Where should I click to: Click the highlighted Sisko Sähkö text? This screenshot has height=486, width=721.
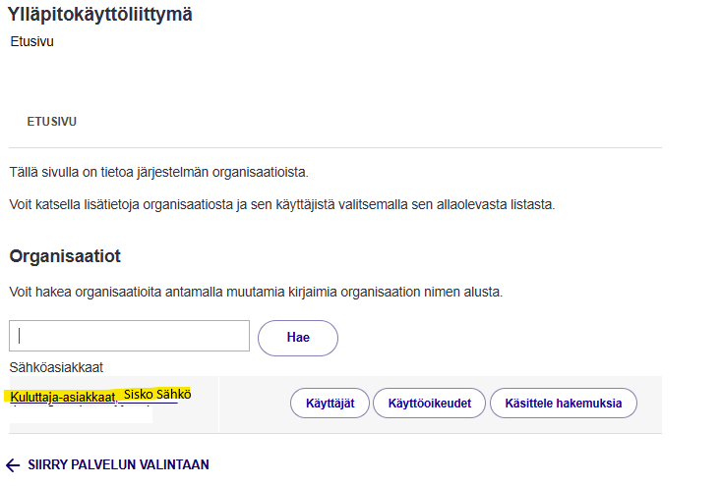pyautogui.click(x=157, y=394)
